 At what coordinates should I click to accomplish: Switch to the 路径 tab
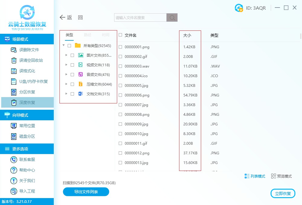point(87,35)
